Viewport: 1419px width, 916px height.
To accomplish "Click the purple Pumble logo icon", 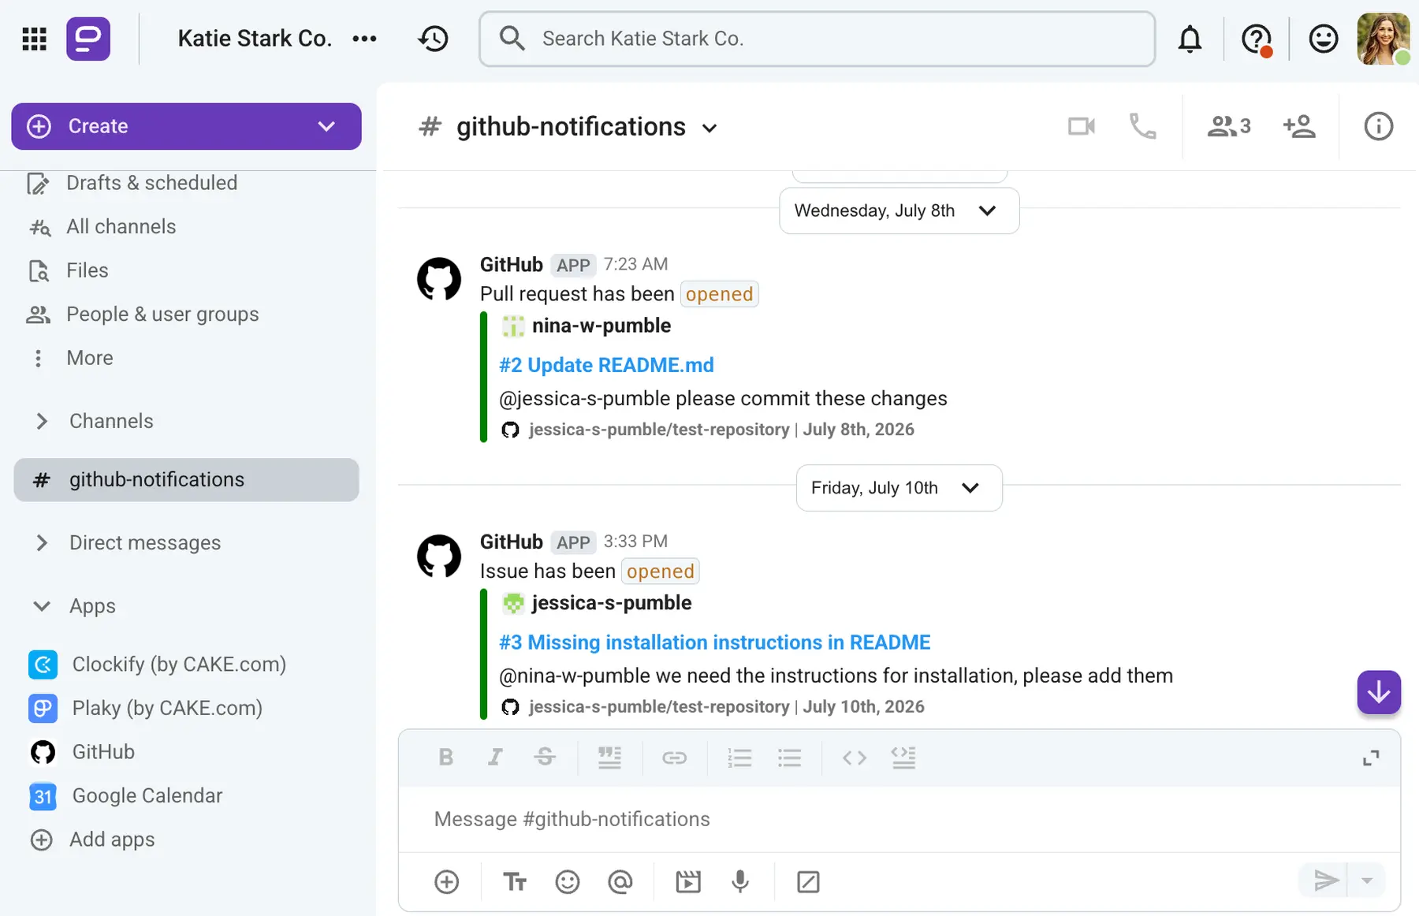I will (x=88, y=39).
